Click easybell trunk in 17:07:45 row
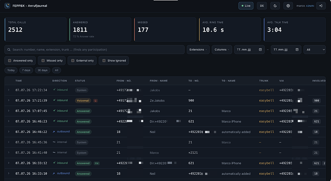 pyautogui.click(x=266, y=111)
